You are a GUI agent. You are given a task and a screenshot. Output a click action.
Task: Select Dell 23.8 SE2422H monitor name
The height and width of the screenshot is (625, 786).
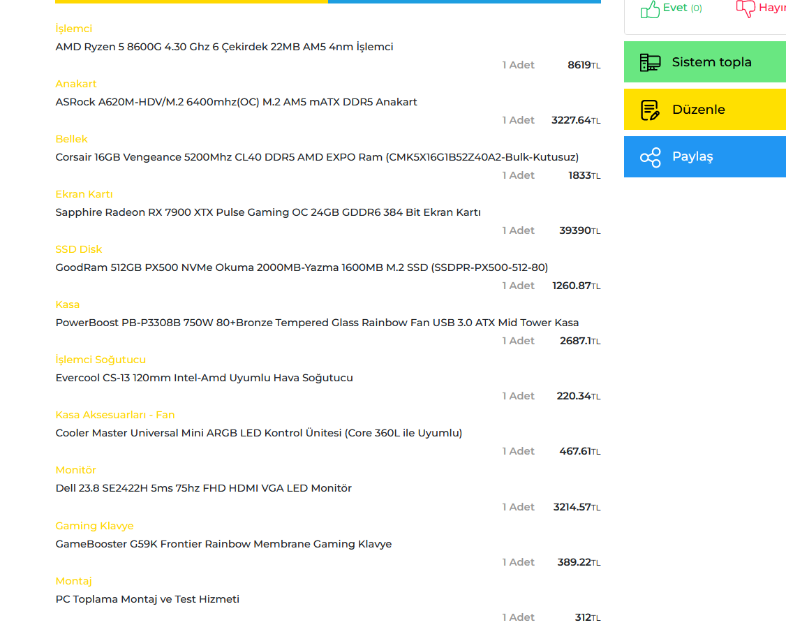click(x=204, y=488)
